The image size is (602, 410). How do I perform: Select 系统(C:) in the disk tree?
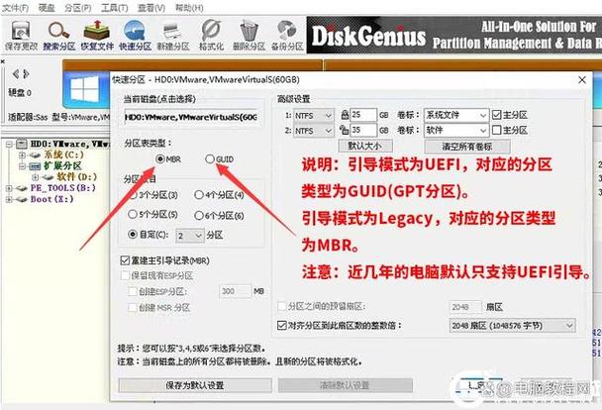(63, 155)
